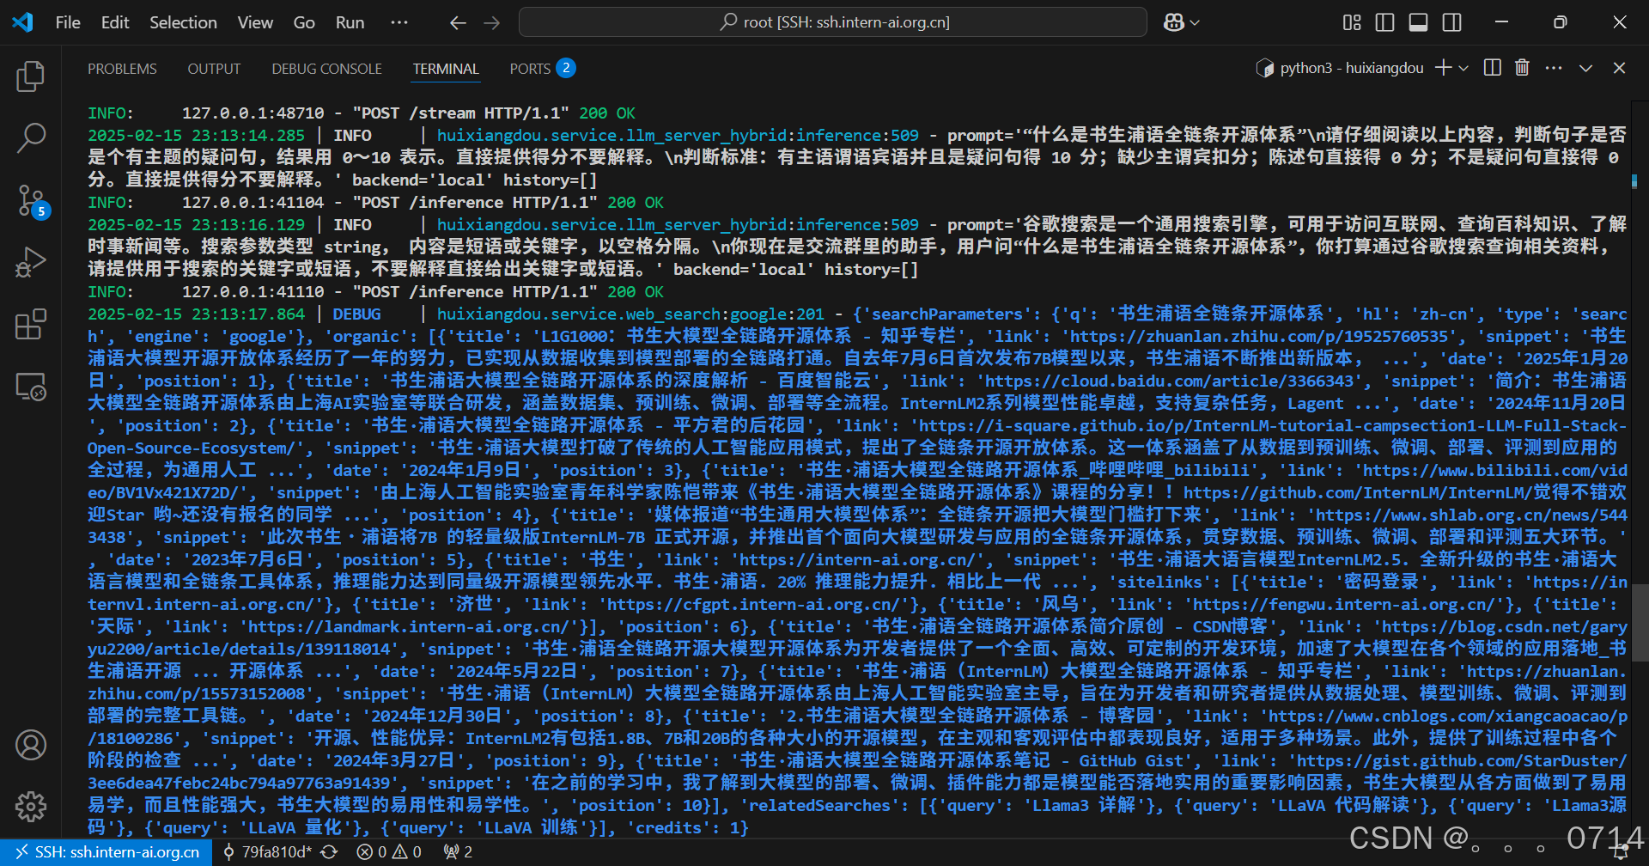
Task: Switch to the PORTS tab
Action: (542, 69)
